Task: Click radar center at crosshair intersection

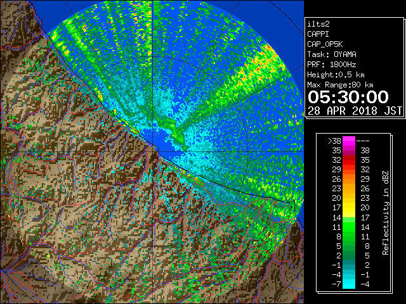Action: 153,151
